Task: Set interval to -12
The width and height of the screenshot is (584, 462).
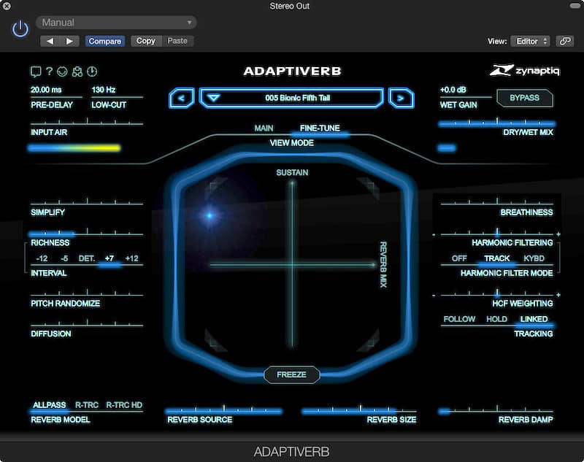Action: point(42,258)
